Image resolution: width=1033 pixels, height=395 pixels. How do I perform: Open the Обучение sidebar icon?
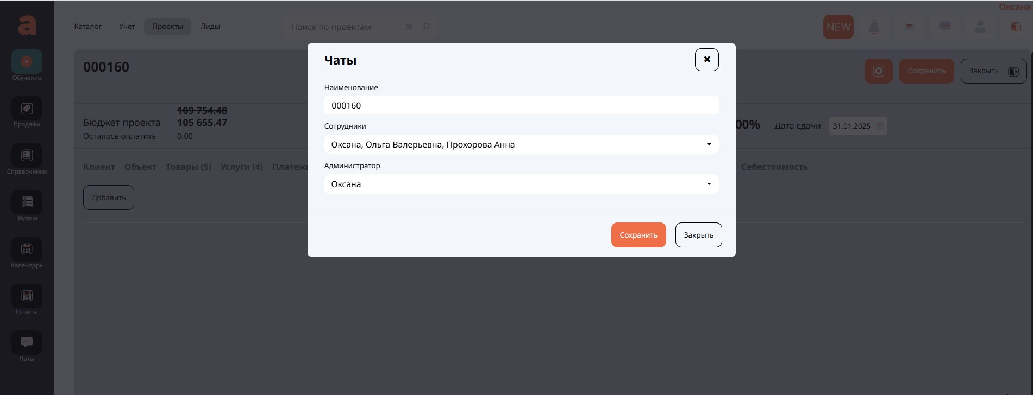[x=27, y=62]
